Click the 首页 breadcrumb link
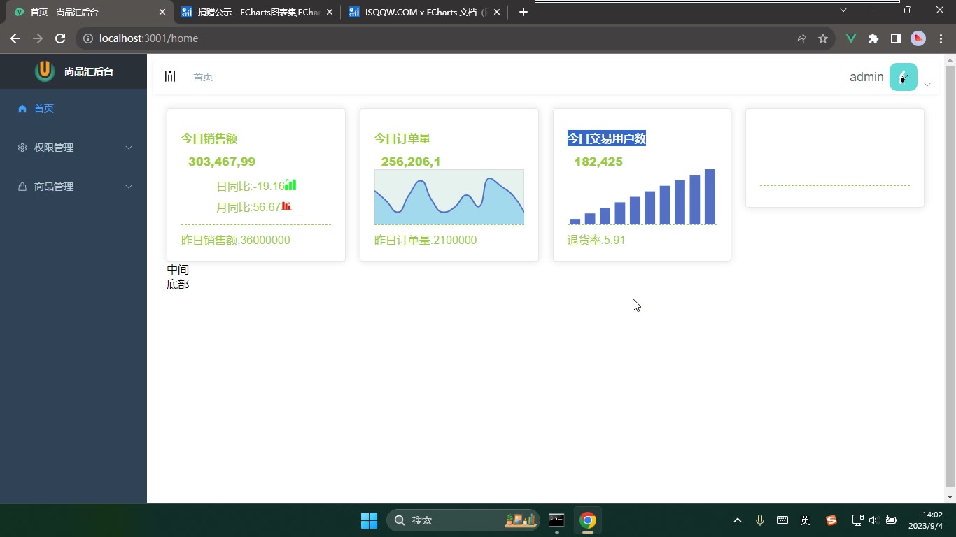Image resolution: width=956 pixels, height=537 pixels. click(x=203, y=77)
